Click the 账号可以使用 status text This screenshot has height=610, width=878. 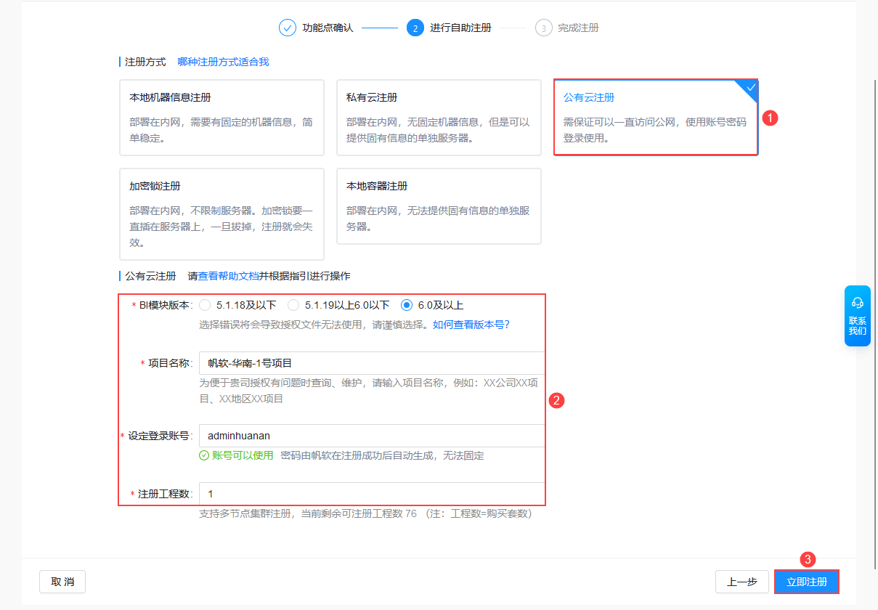point(243,455)
